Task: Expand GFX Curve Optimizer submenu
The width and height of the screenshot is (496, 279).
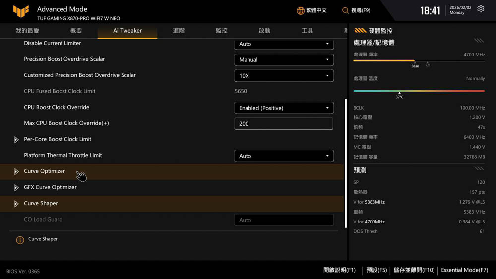Action: pyautogui.click(x=16, y=188)
